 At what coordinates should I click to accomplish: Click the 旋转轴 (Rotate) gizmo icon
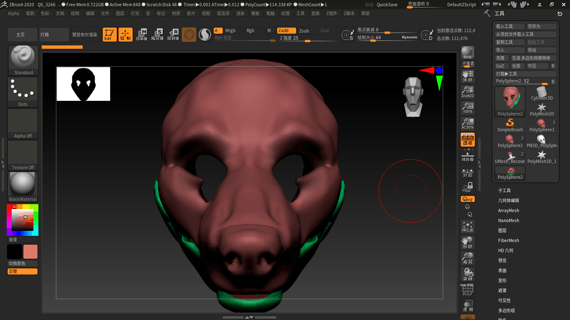(173, 35)
